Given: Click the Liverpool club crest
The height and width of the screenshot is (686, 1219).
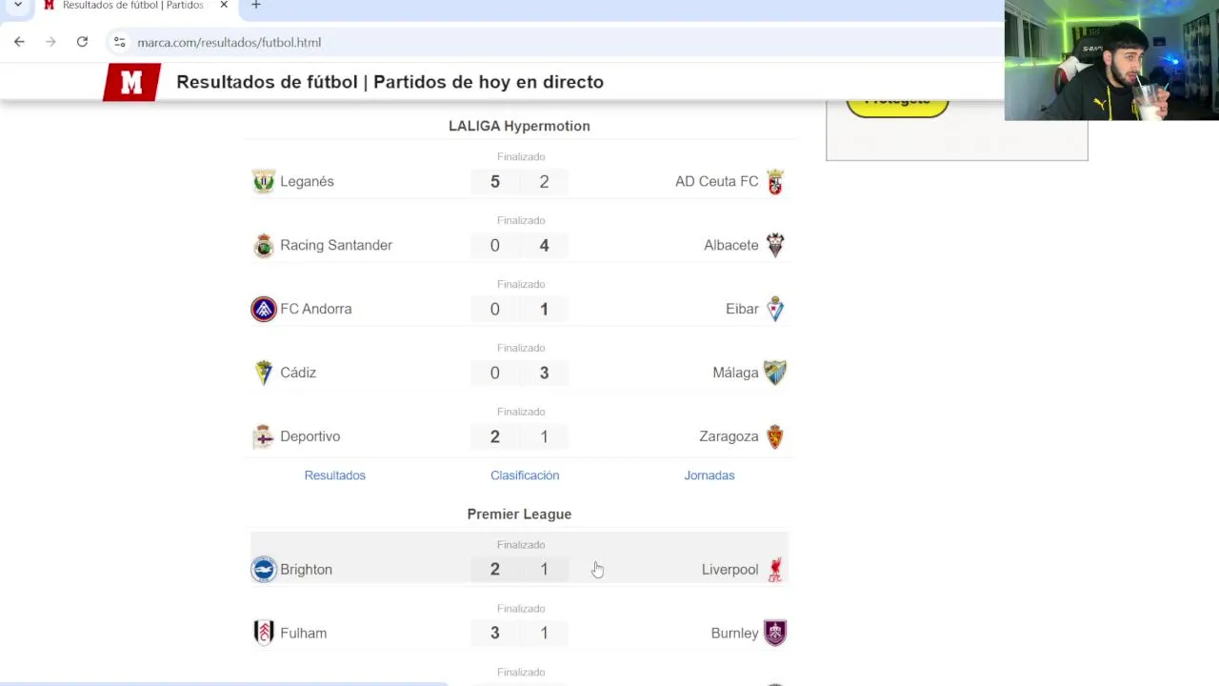Looking at the screenshot, I should 775,570.
